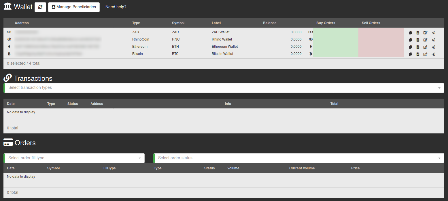Click the Need help? link
The width and height of the screenshot is (448, 201).
116,7
